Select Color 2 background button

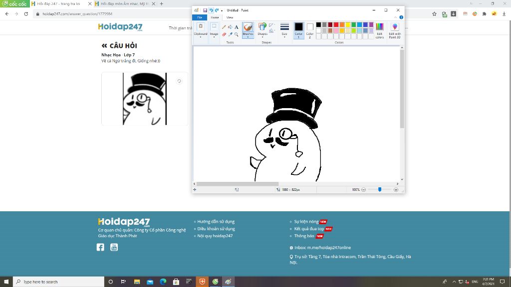(x=309, y=30)
